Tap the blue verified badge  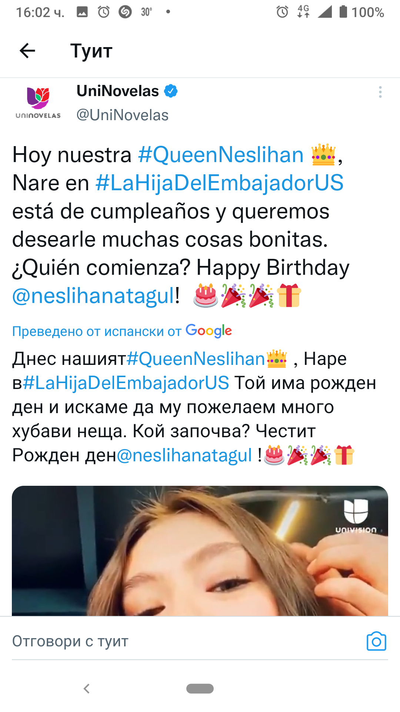[x=171, y=91]
